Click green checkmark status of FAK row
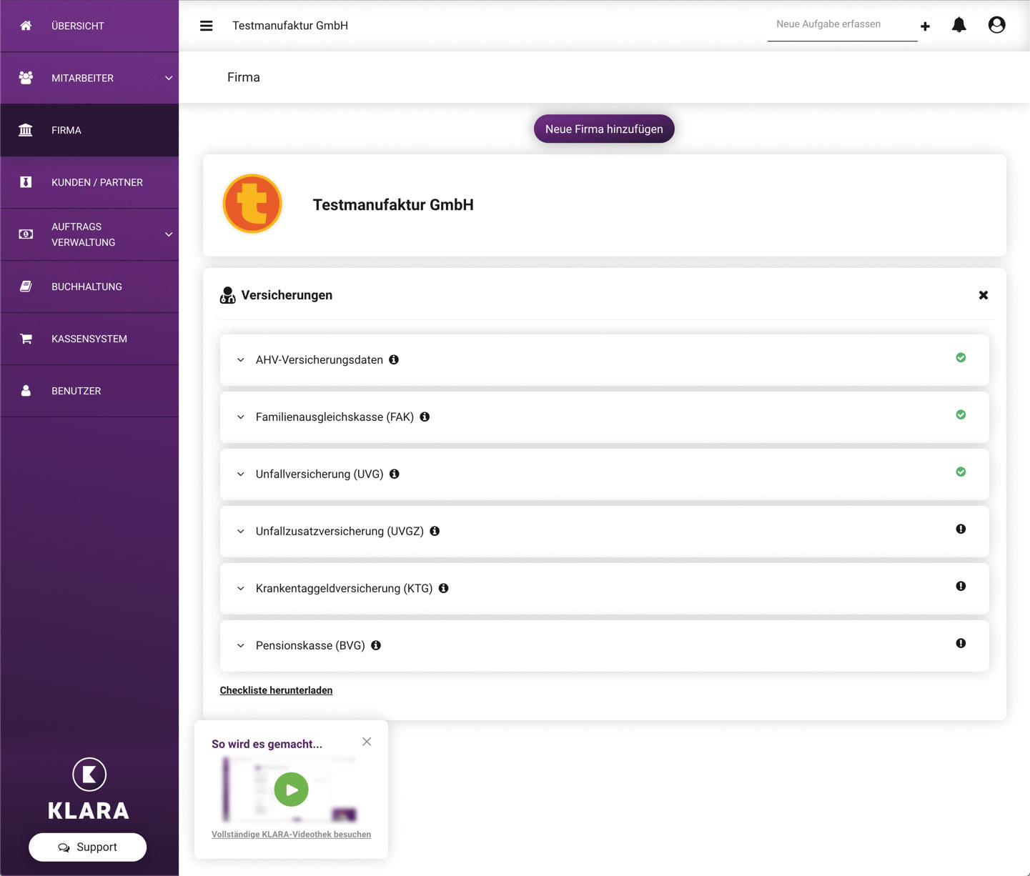Screen dimensions: 1030x876 pos(961,414)
